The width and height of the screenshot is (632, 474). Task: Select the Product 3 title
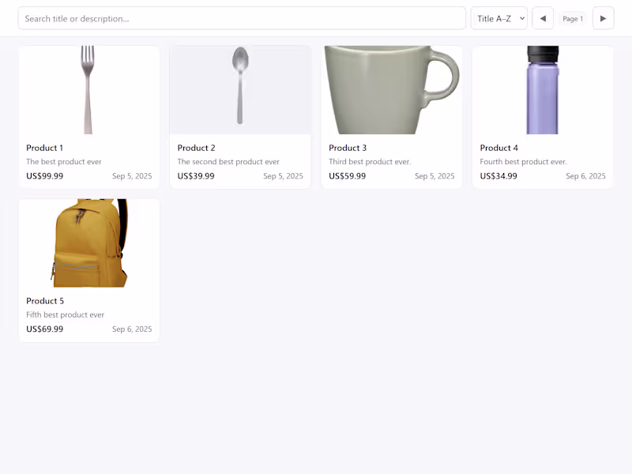348,148
